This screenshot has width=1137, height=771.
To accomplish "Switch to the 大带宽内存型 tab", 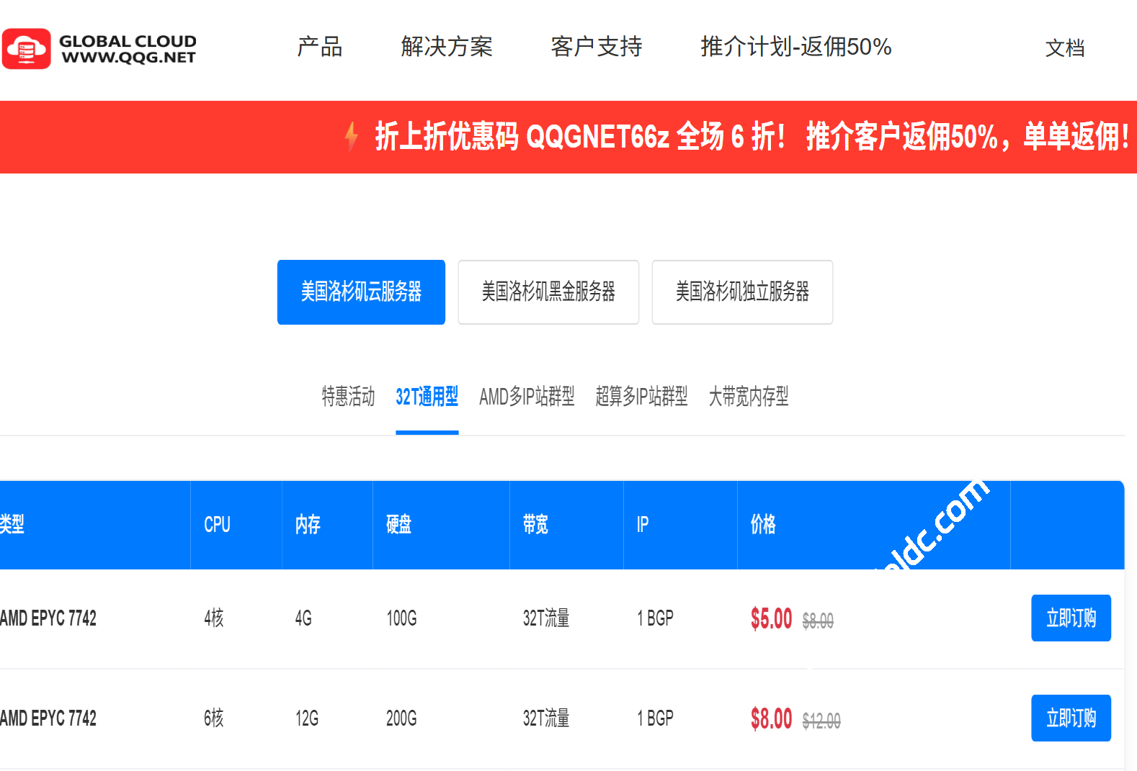I will [x=749, y=397].
